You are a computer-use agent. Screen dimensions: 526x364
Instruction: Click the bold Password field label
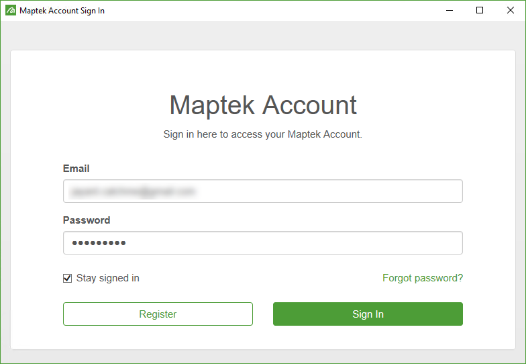click(87, 220)
